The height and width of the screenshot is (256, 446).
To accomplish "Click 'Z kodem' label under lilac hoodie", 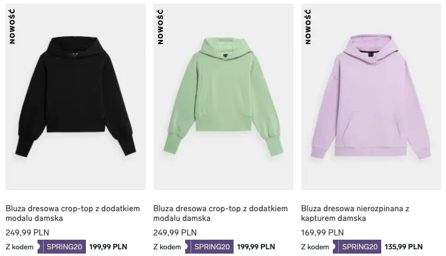I will coord(315,247).
